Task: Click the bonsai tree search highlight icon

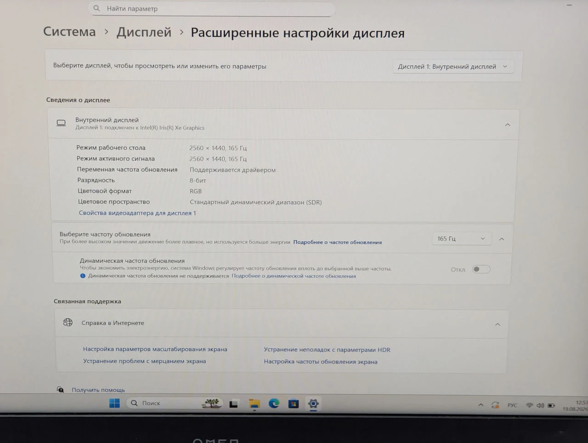Action: click(x=211, y=403)
